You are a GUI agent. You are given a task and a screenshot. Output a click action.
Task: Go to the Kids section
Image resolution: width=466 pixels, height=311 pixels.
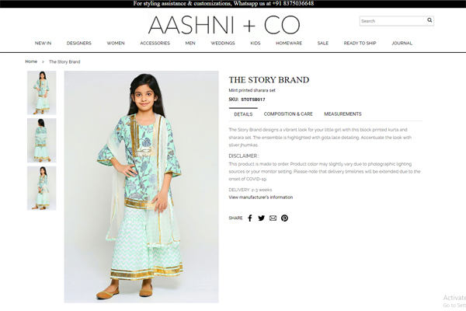256,44
